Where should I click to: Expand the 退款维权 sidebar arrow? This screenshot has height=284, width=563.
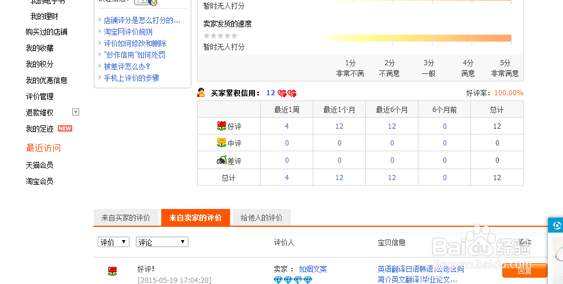76,112
